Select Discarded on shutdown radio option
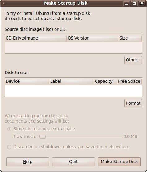This screenshot has width=147, height=172. click(9, 147)
